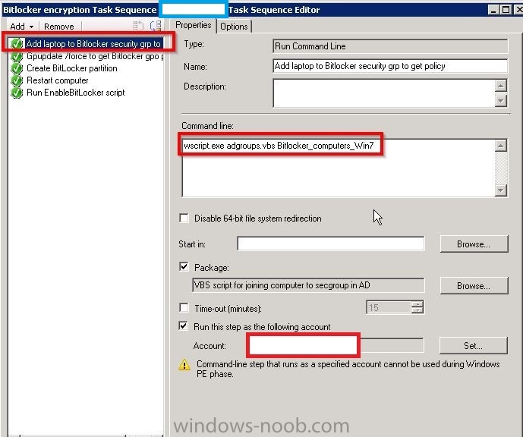This screenshot has width=523, height=437.
Task: Uncheck 'Run this step as the following account'
Action: pos(183,325)
